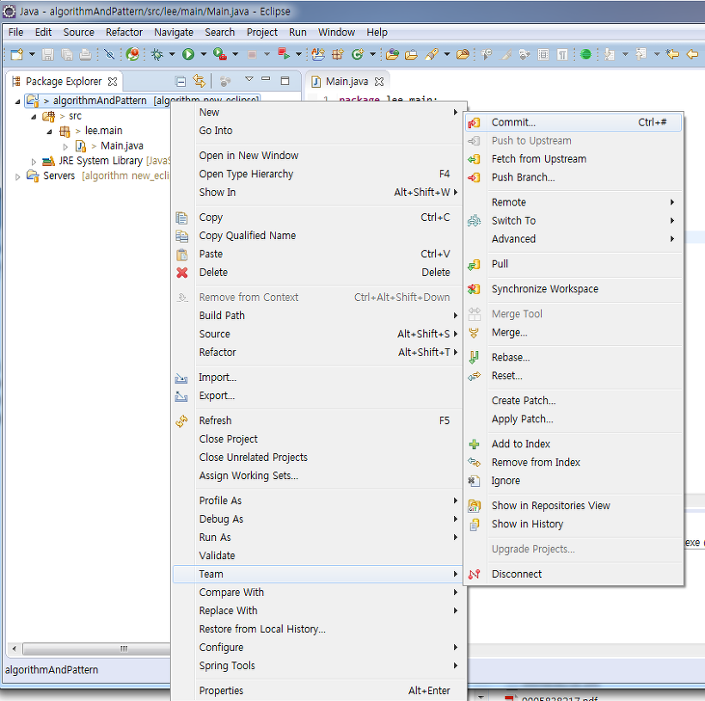Click Paste in context menu
This screenshot has height=701, width=705.
point(317,255)
